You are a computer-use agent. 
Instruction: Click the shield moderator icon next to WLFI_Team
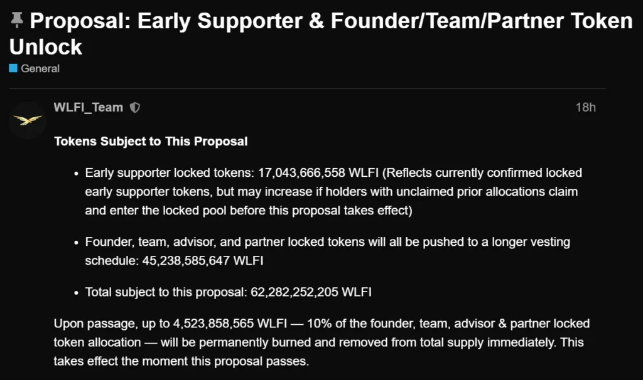[135, 107]
